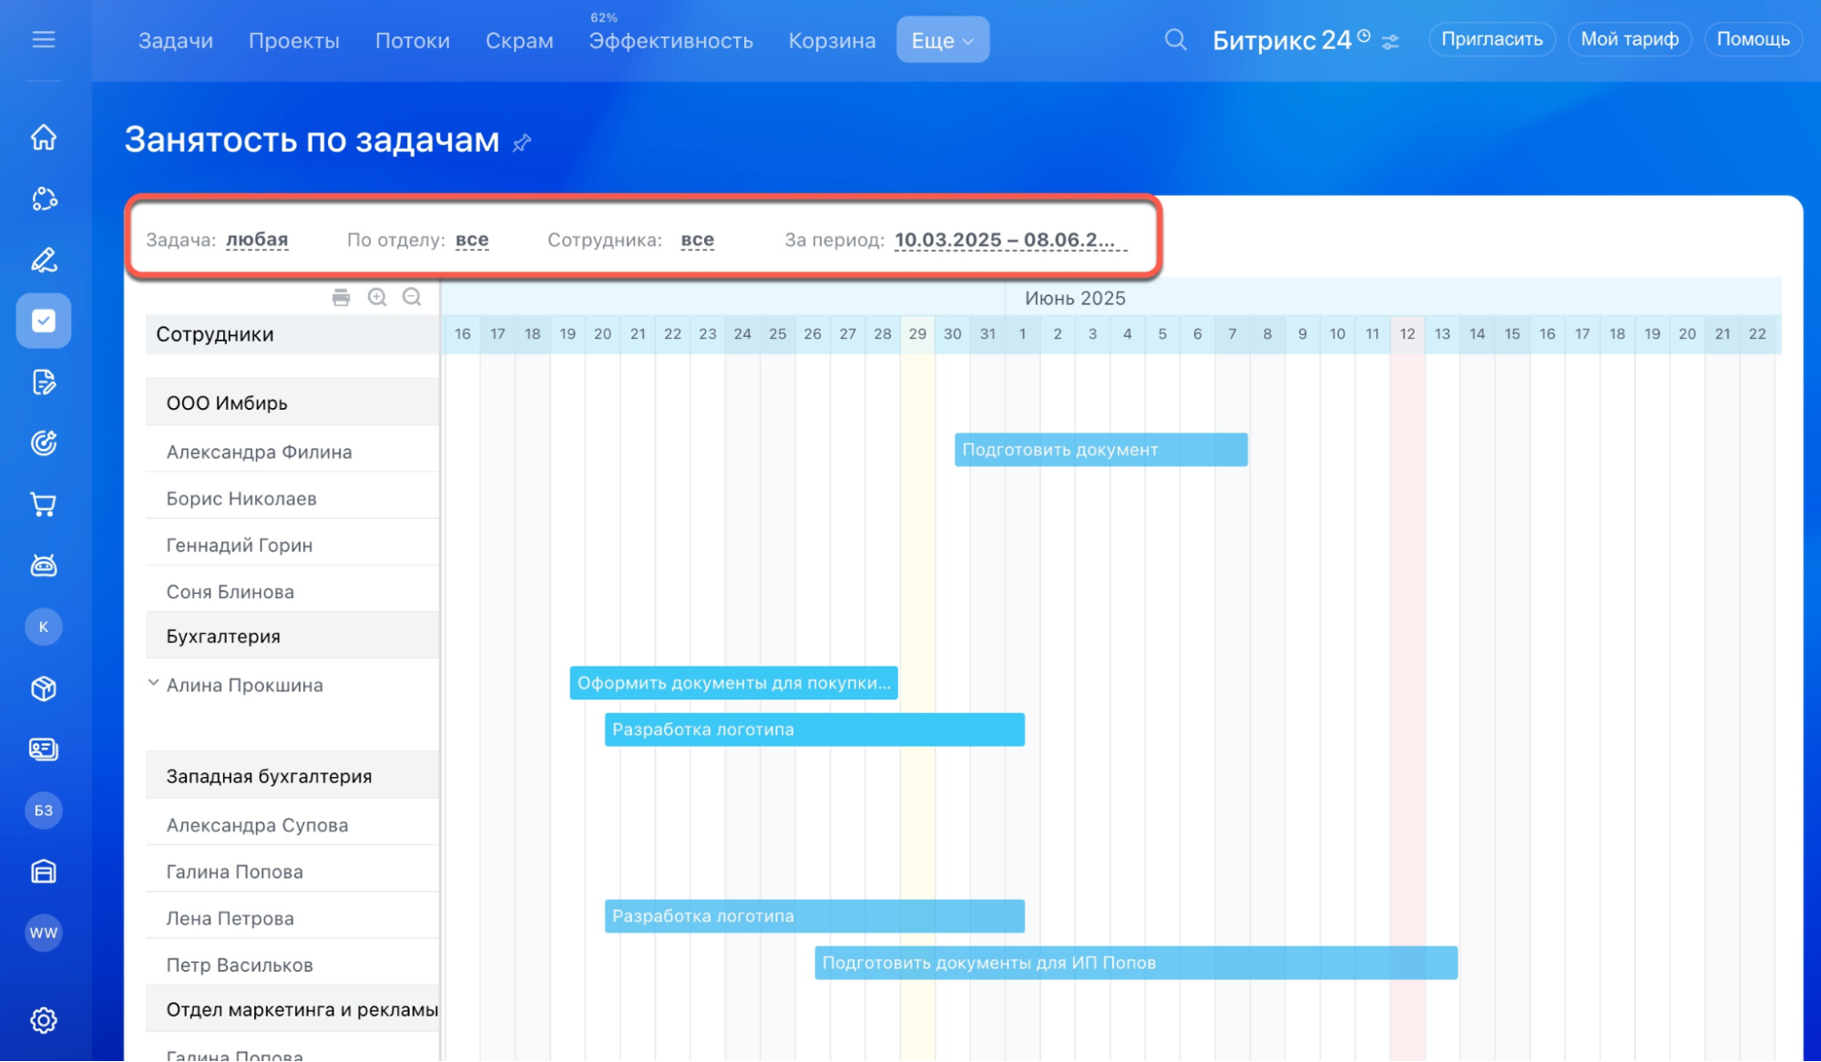1821x1062 pixels.
Task: Select date 12 highlighted timeline column
Action: click(1407, 334)
